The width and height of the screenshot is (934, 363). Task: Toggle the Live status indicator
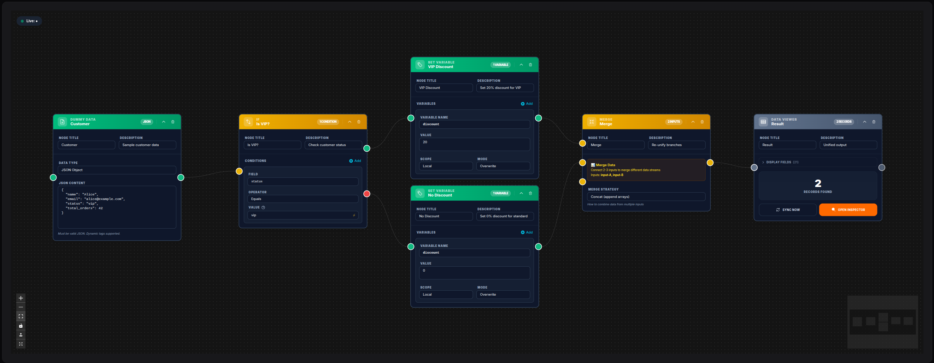29,20
